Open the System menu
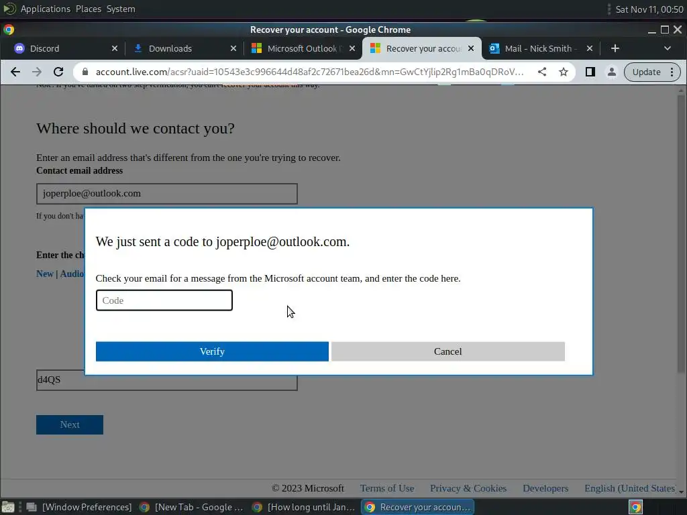 (x=121, y=9)
